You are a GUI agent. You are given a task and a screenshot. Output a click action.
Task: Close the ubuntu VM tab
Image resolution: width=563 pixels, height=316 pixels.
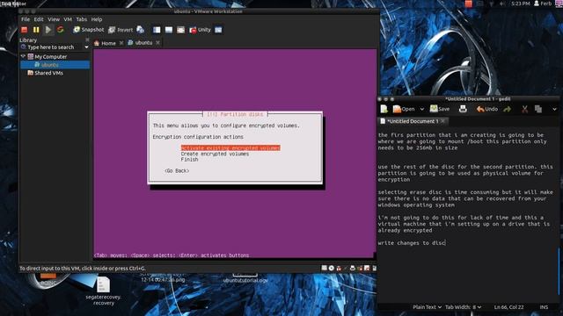[157, 43]
